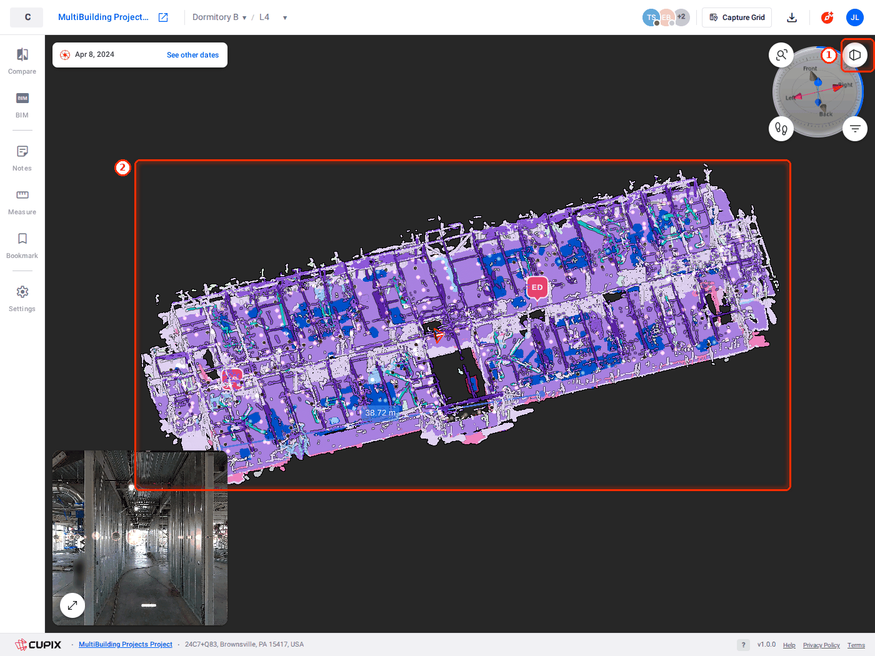875x656 pixels.
Task: Click the Back label on the view compass
Action: coord(826,114)
